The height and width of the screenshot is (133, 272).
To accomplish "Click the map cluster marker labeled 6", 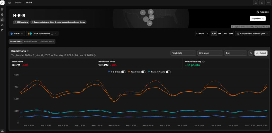I will tap(143, 13).
